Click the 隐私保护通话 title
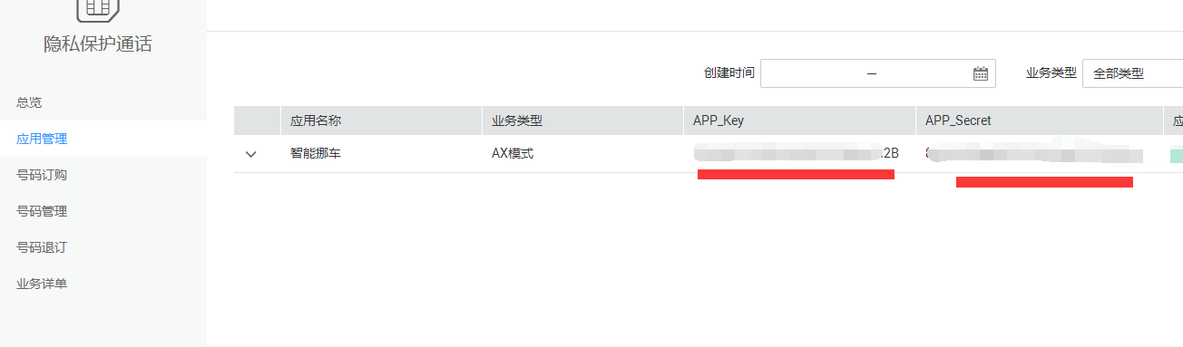The width and height of the screenshot is (1183, 347). (98, 44)
